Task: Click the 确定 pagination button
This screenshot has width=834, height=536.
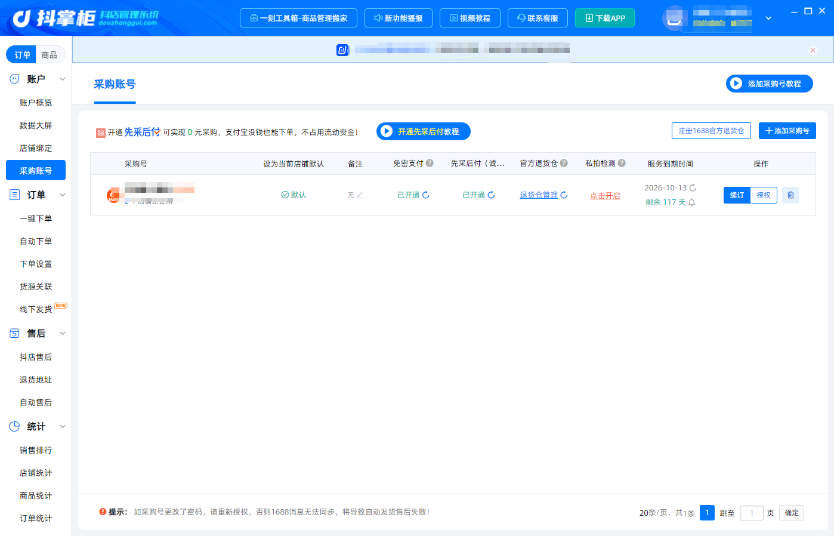Action: [792, 513]
